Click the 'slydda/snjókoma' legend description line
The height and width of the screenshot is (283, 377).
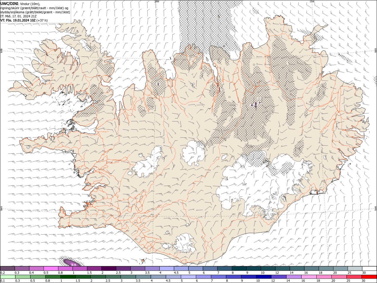[35, 12]
